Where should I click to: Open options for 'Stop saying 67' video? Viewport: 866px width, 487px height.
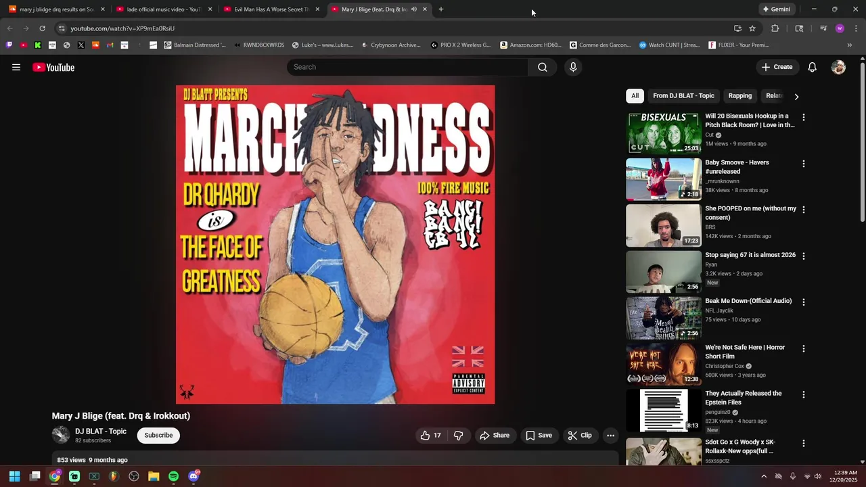pyautogui.click(x=804, y=256)
